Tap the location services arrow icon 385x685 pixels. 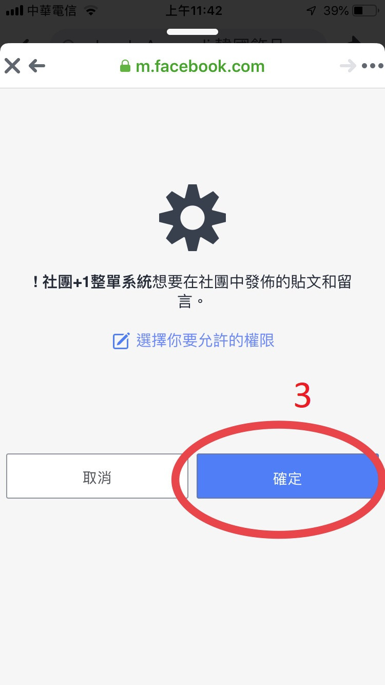coord(311,10)
